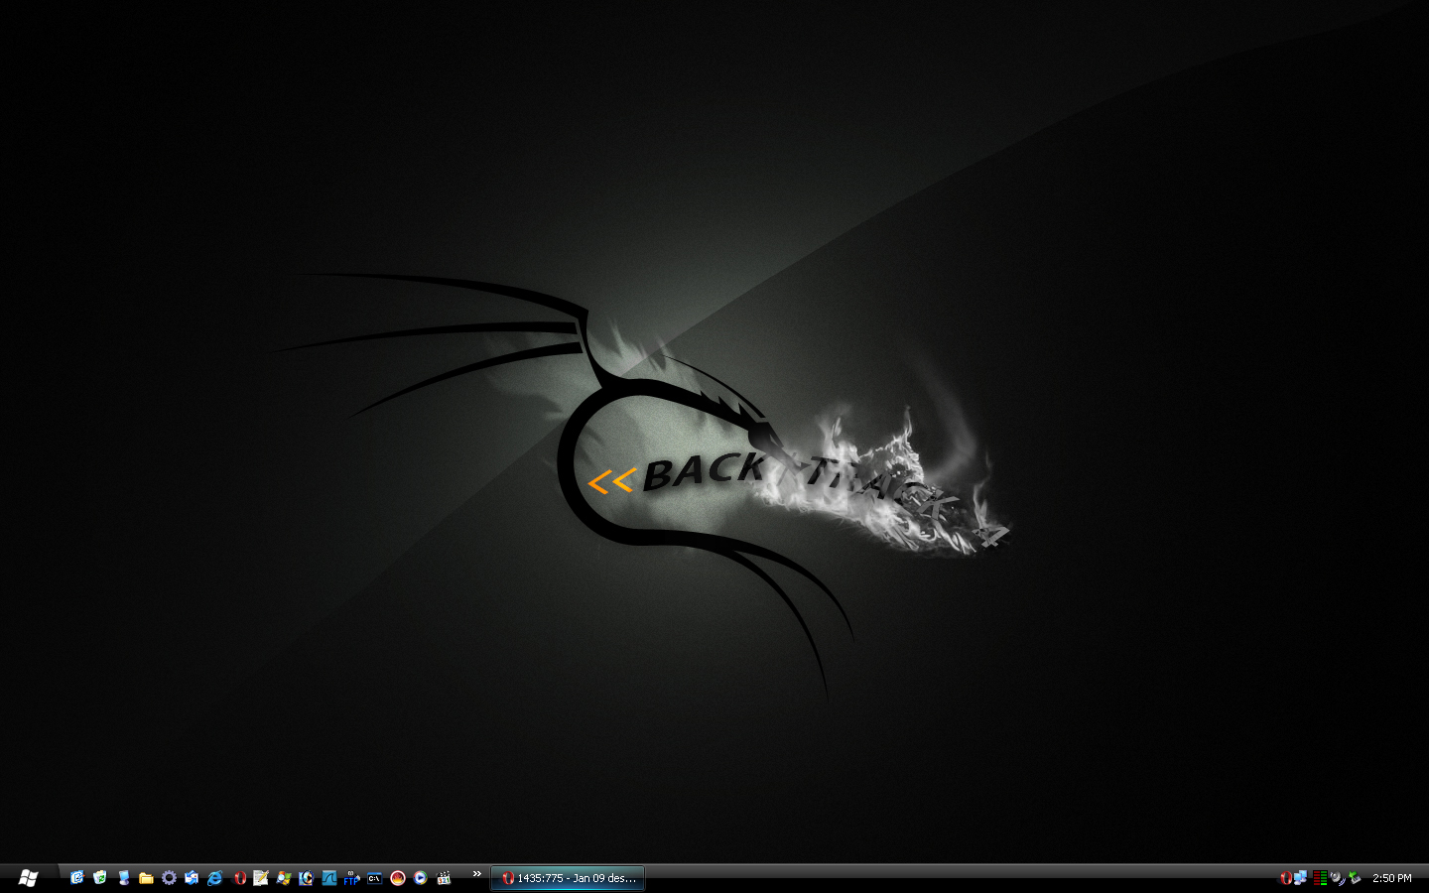Screen dimensions: 1429x893
Task: Click the blue graph curve quick launch icon
Action: point(328,878)
